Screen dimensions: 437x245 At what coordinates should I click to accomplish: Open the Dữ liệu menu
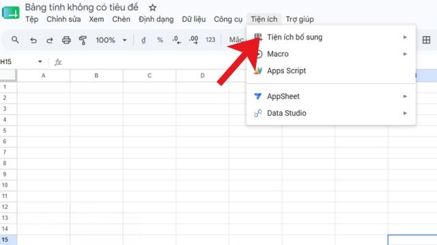pos(194,20)
